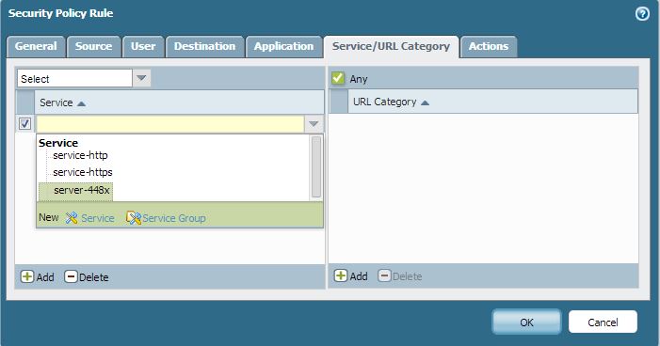660x346 pixels.
Task: Click the Select combo box field
Action: (75, 78)
